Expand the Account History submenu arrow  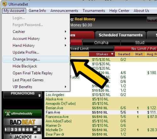pos(66,39)
